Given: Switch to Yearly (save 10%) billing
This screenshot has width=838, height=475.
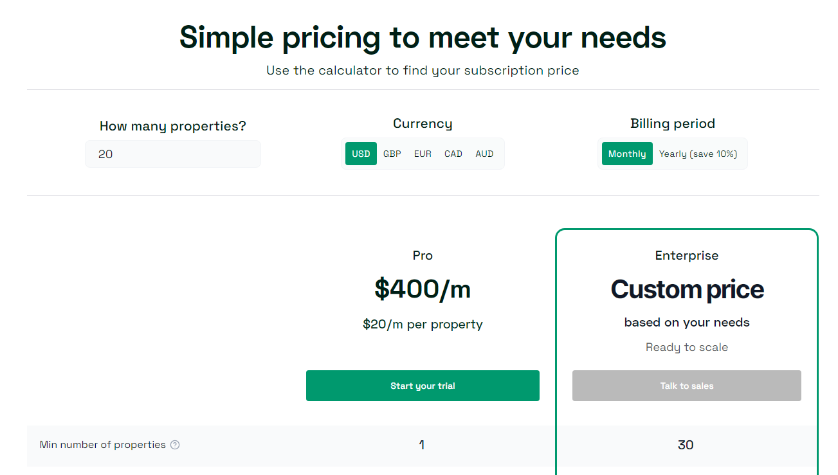Looking at the screenshot, I should 698,154.
